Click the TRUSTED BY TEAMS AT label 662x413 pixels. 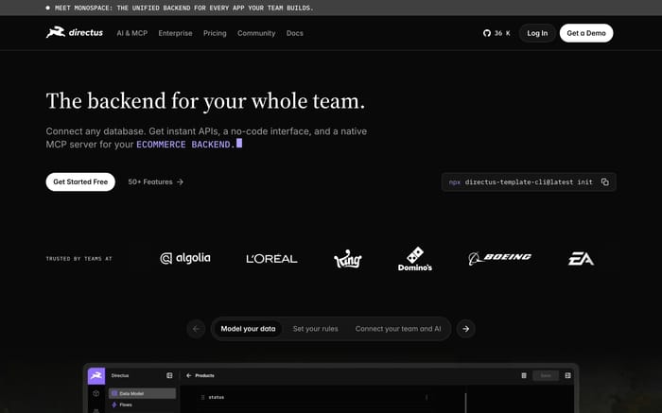click(78, 259)
